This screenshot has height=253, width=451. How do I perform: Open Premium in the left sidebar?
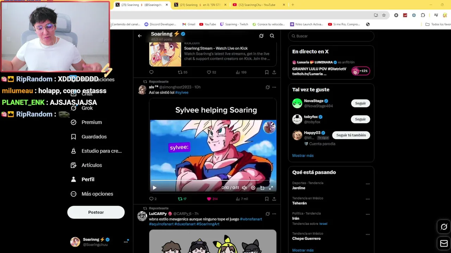[x=86, y=122]
